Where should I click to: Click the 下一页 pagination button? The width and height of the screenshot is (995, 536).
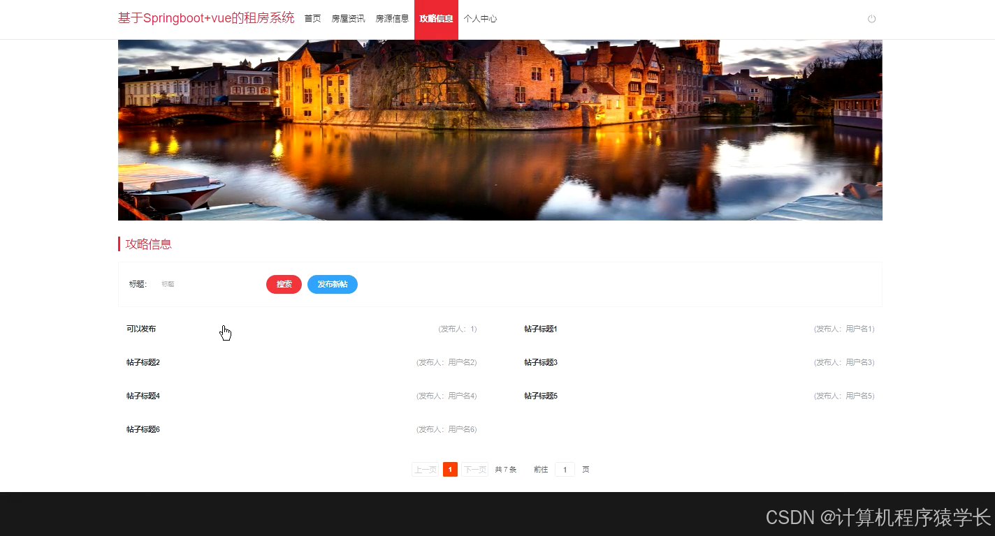[x=474, y=470]
